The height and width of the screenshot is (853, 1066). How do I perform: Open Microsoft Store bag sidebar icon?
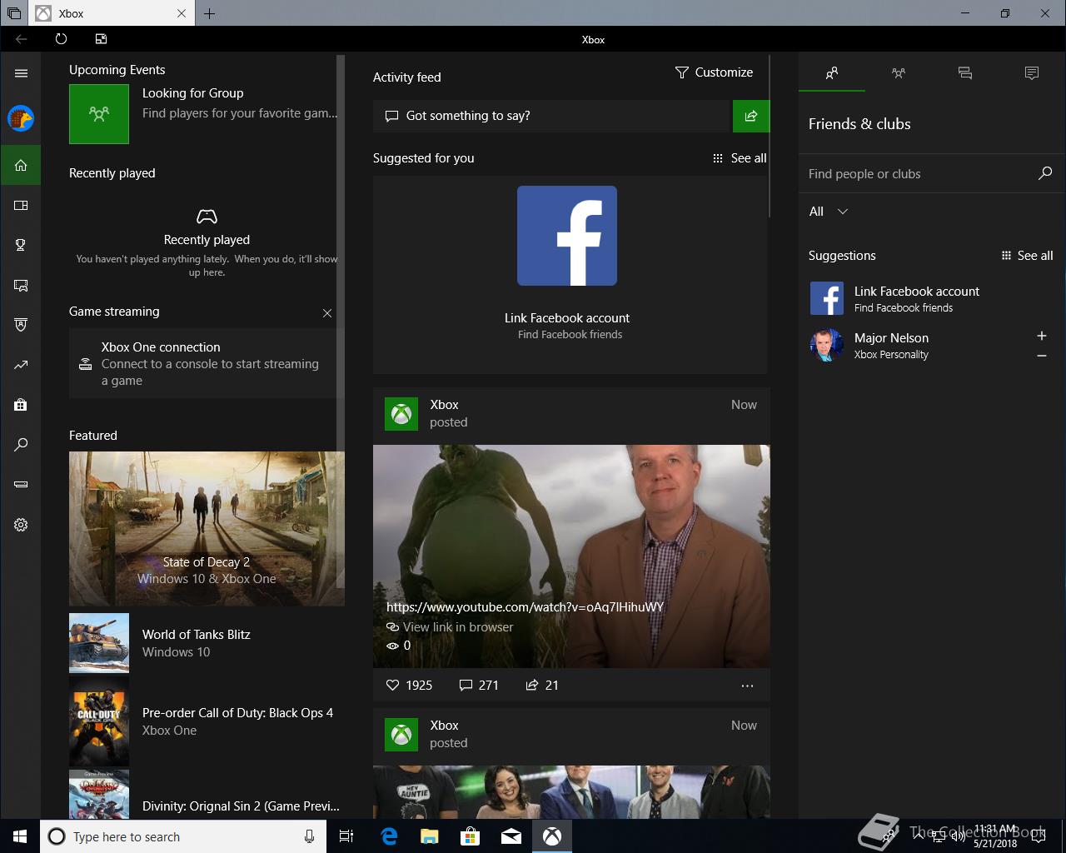click(21, 405)
